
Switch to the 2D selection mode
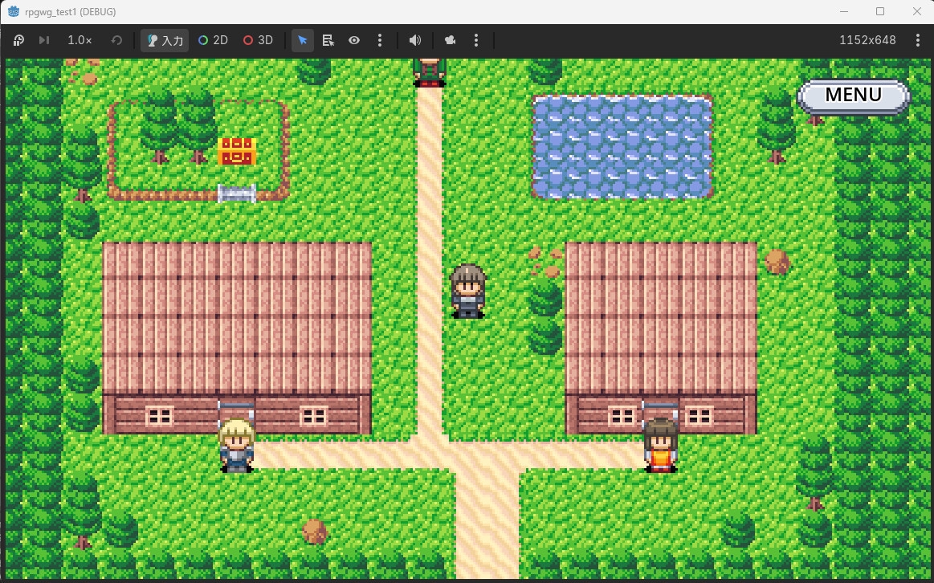(214, 40)
